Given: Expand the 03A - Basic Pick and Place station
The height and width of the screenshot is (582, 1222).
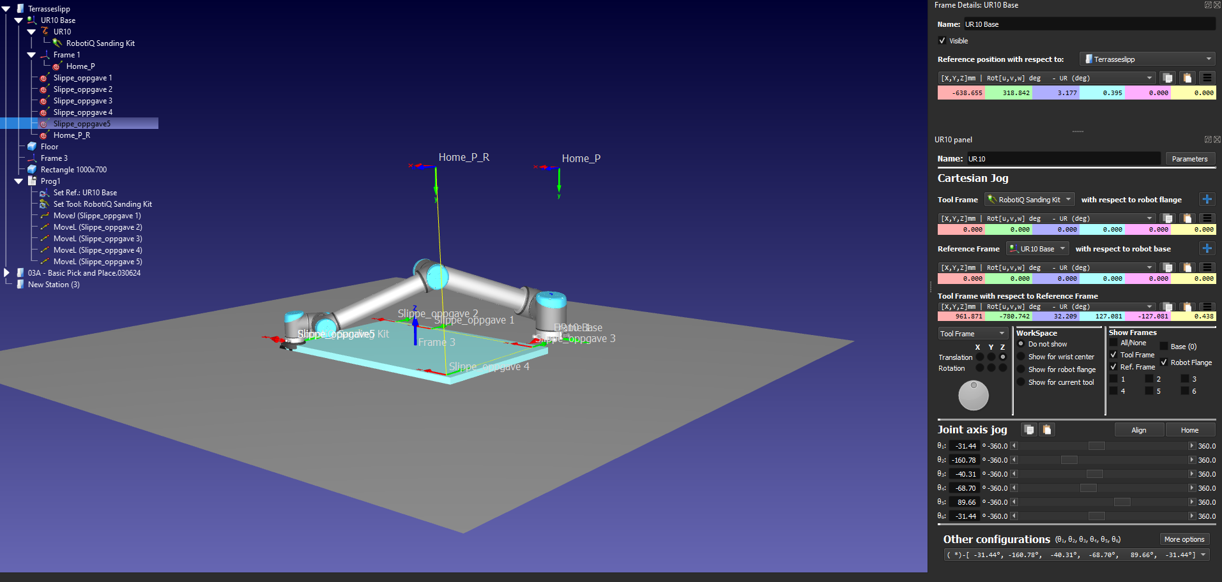Looking at the screenshot, I should [x=7, y=273].
